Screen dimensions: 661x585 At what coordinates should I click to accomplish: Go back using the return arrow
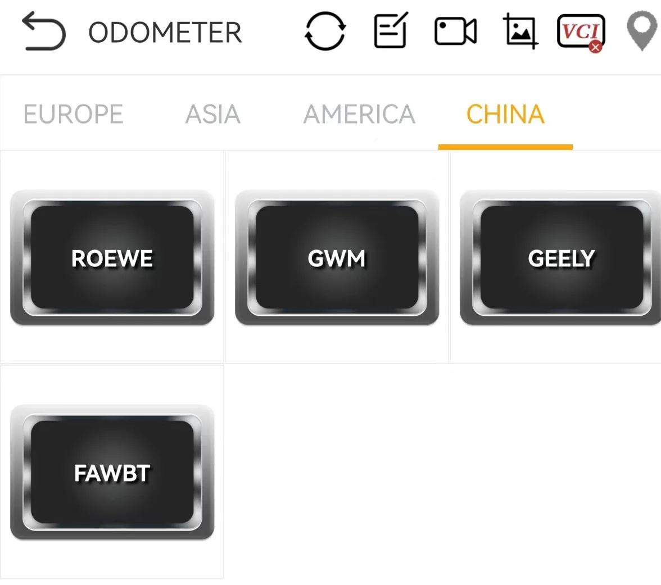tap(44, 31)
